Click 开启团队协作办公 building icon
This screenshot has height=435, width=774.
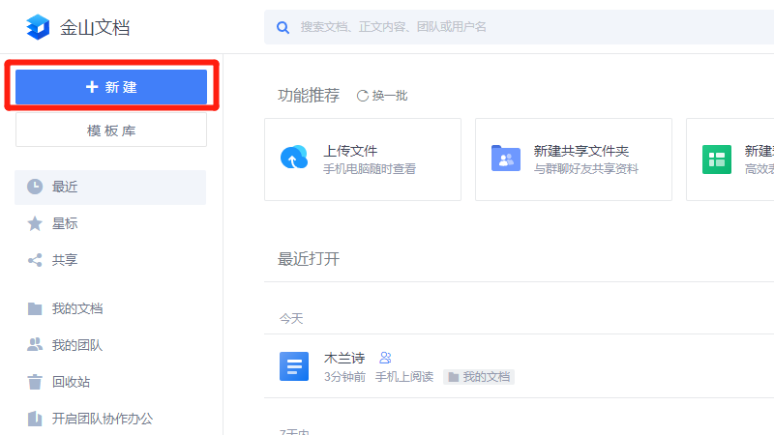coord(35,419)
